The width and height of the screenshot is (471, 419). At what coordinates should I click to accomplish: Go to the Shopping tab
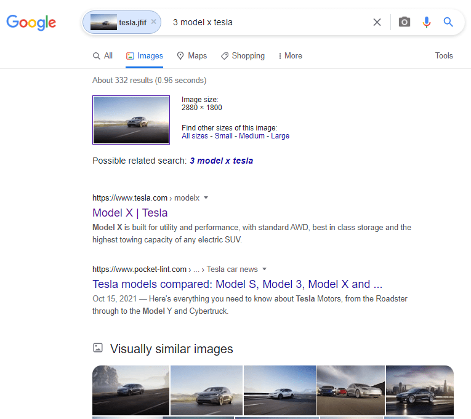click(243, 56)
